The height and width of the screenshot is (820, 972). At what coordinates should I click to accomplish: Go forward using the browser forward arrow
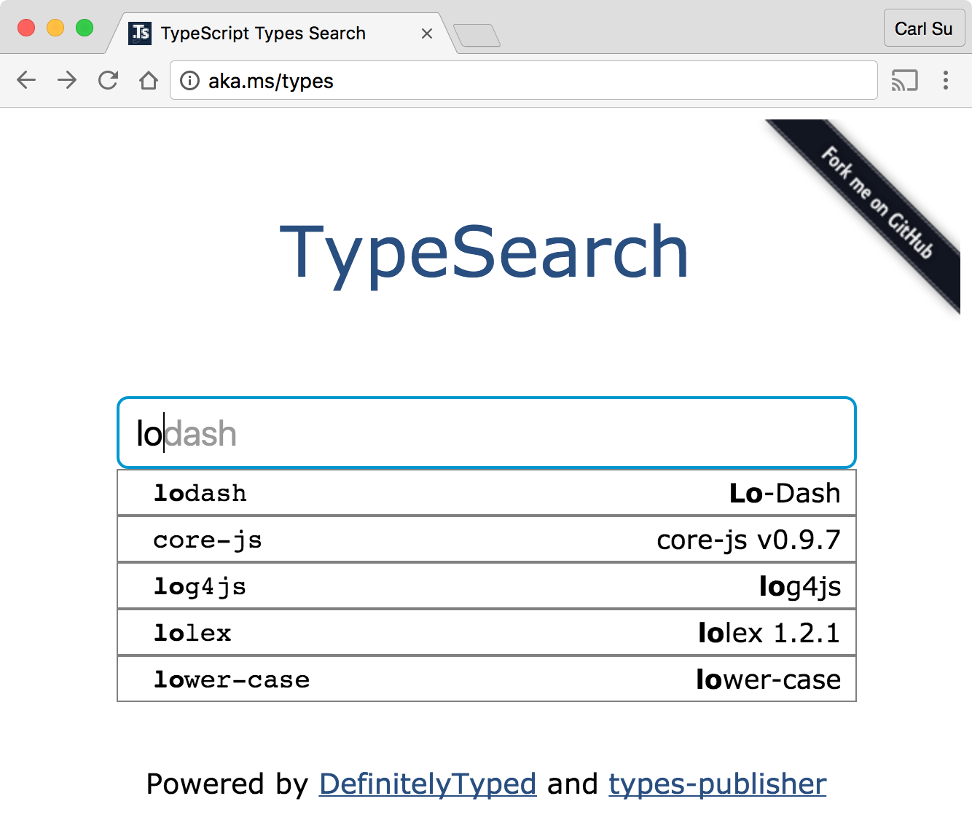click(x=67, y=80)
